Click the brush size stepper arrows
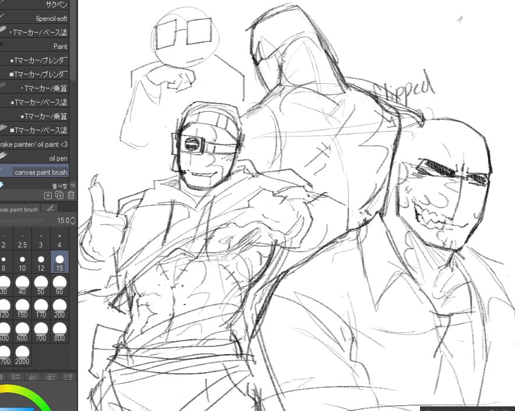515x411 pixels. click(73, 220)
